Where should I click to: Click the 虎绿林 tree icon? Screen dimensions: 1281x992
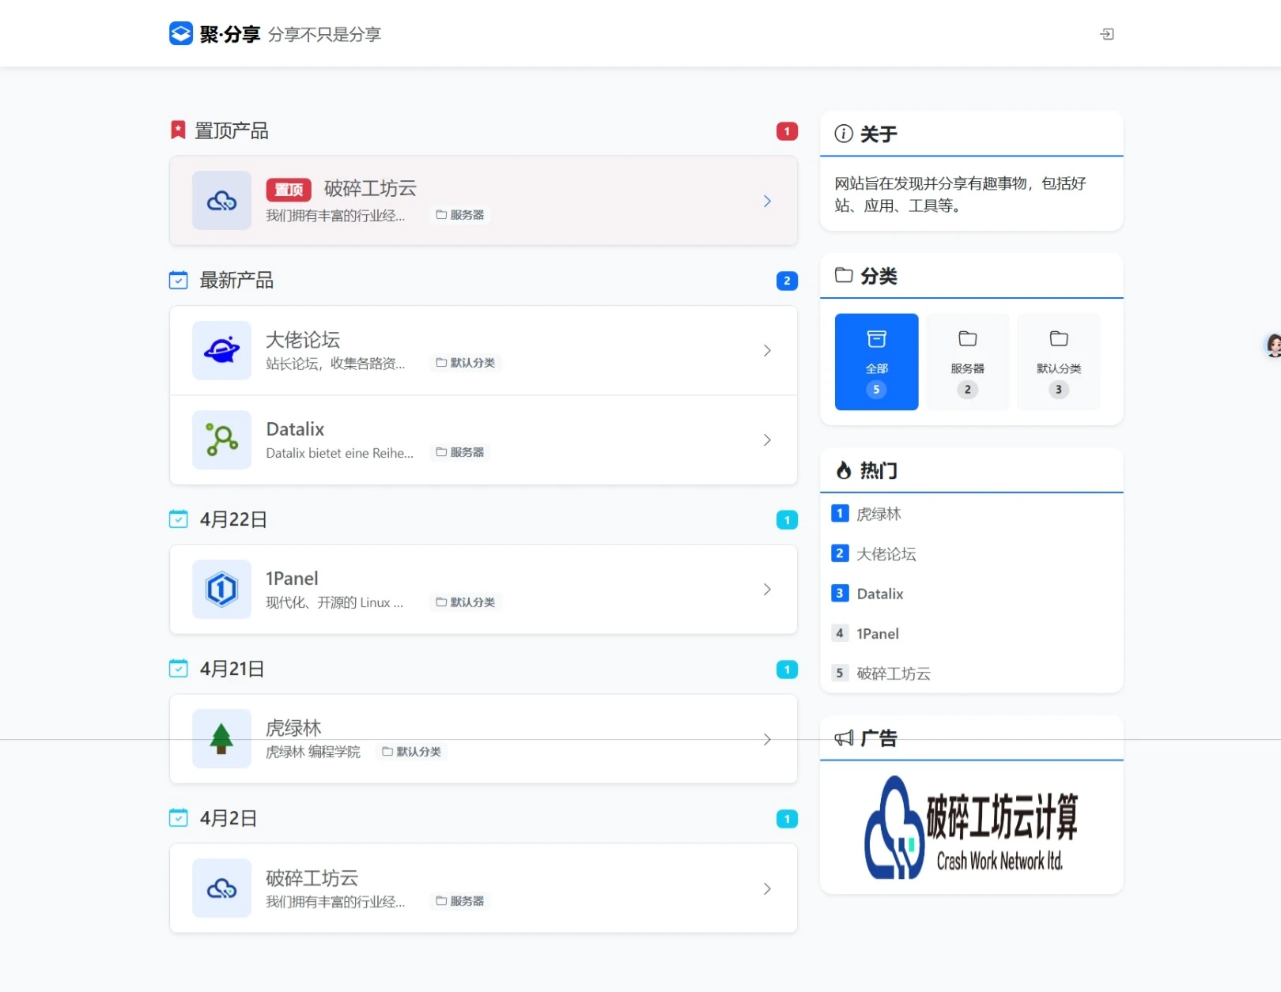pos(222,739)
